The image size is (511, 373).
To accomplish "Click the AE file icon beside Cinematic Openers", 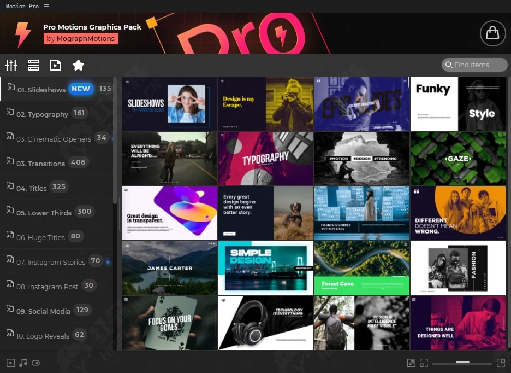I will (x=10, y=136).
